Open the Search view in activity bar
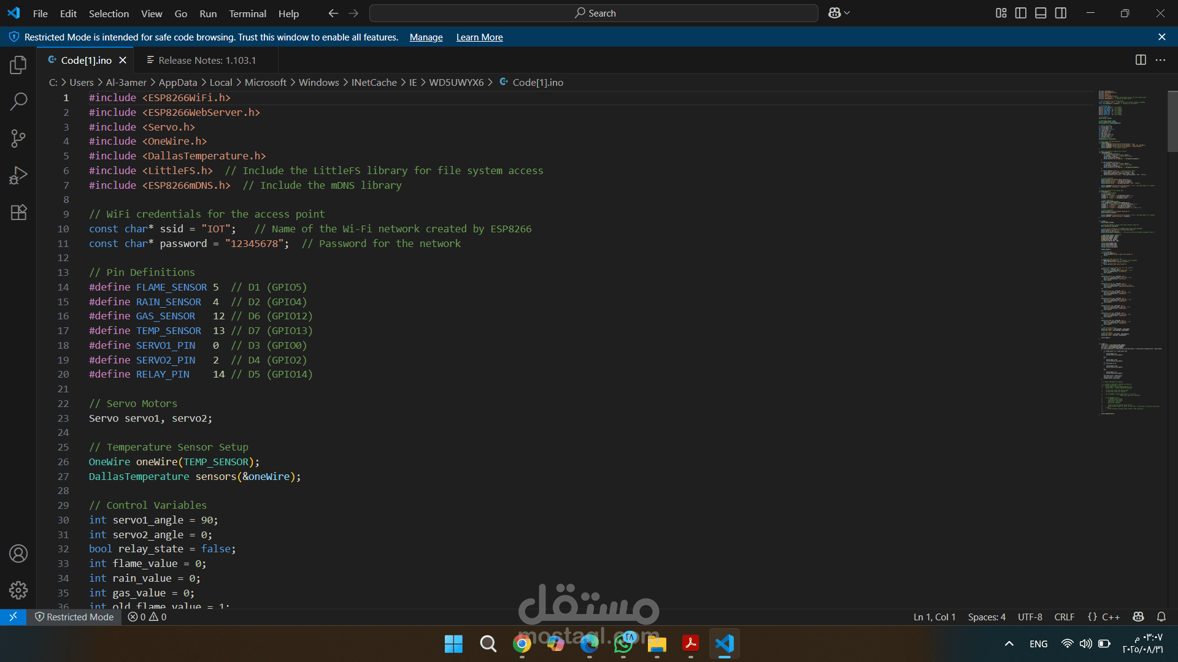 coord(18,101)
